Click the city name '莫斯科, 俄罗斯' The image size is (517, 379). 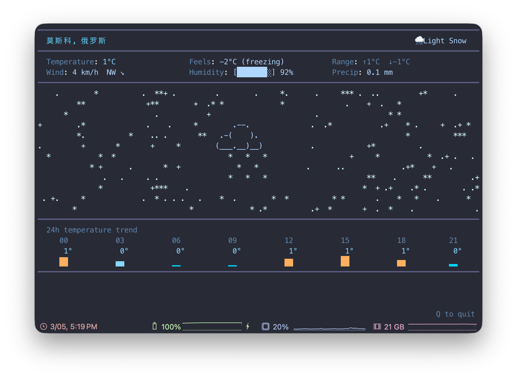pos(76,41)
